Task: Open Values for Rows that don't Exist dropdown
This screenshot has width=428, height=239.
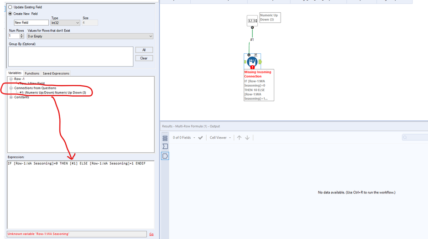Action: [90, 36]
